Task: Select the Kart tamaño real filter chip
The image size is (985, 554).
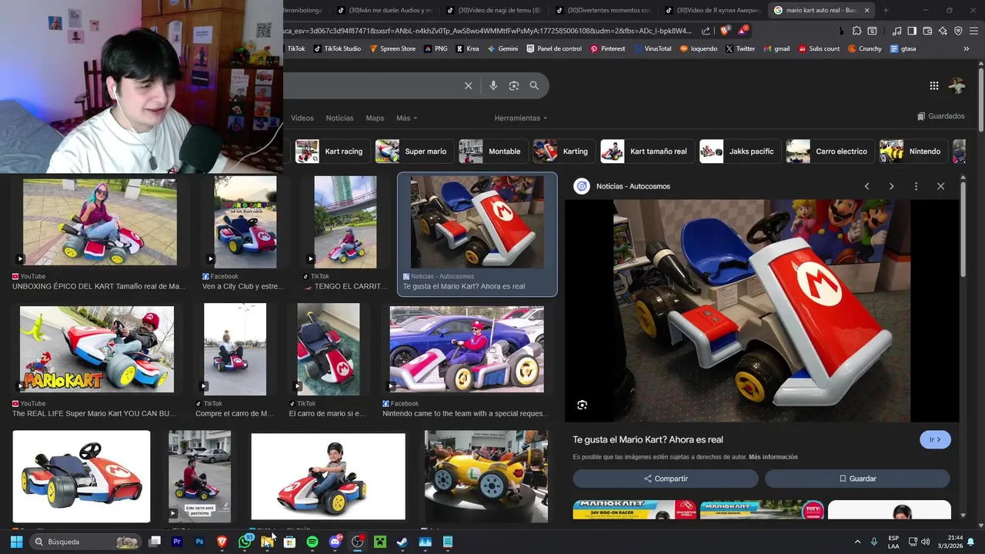Action: coord(646,152)
